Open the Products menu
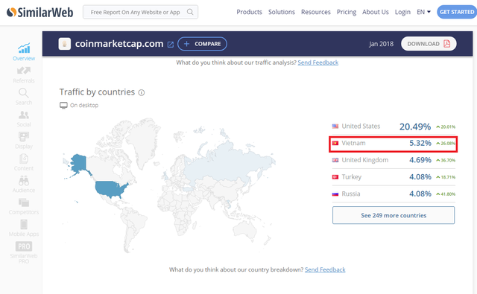This screenshot has height=294, width=477. click(x=249, y=12)
